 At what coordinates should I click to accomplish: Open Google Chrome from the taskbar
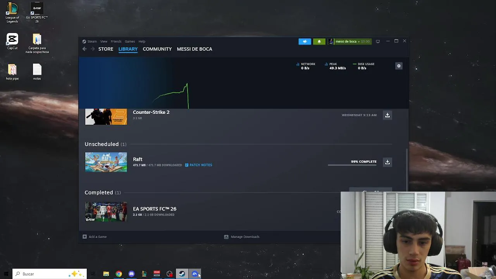119,274
